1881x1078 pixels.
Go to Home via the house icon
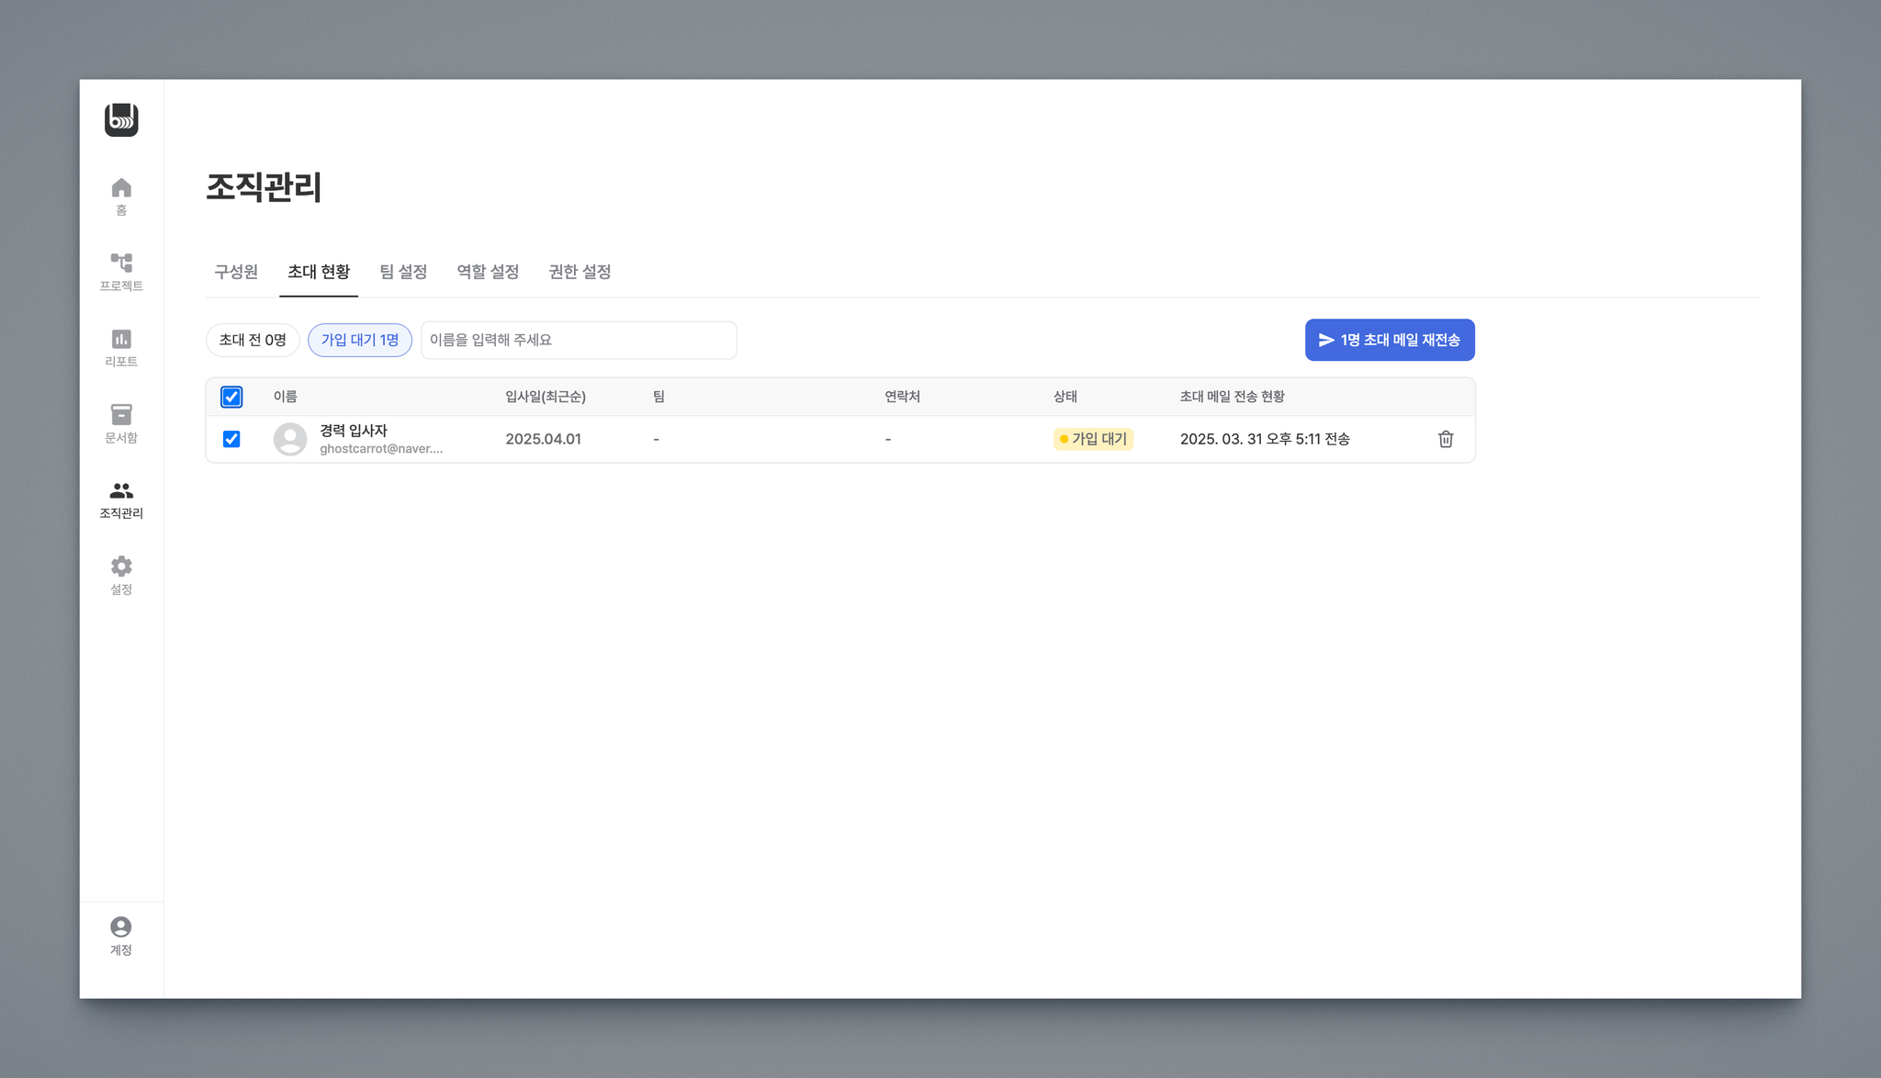[121, 188]
